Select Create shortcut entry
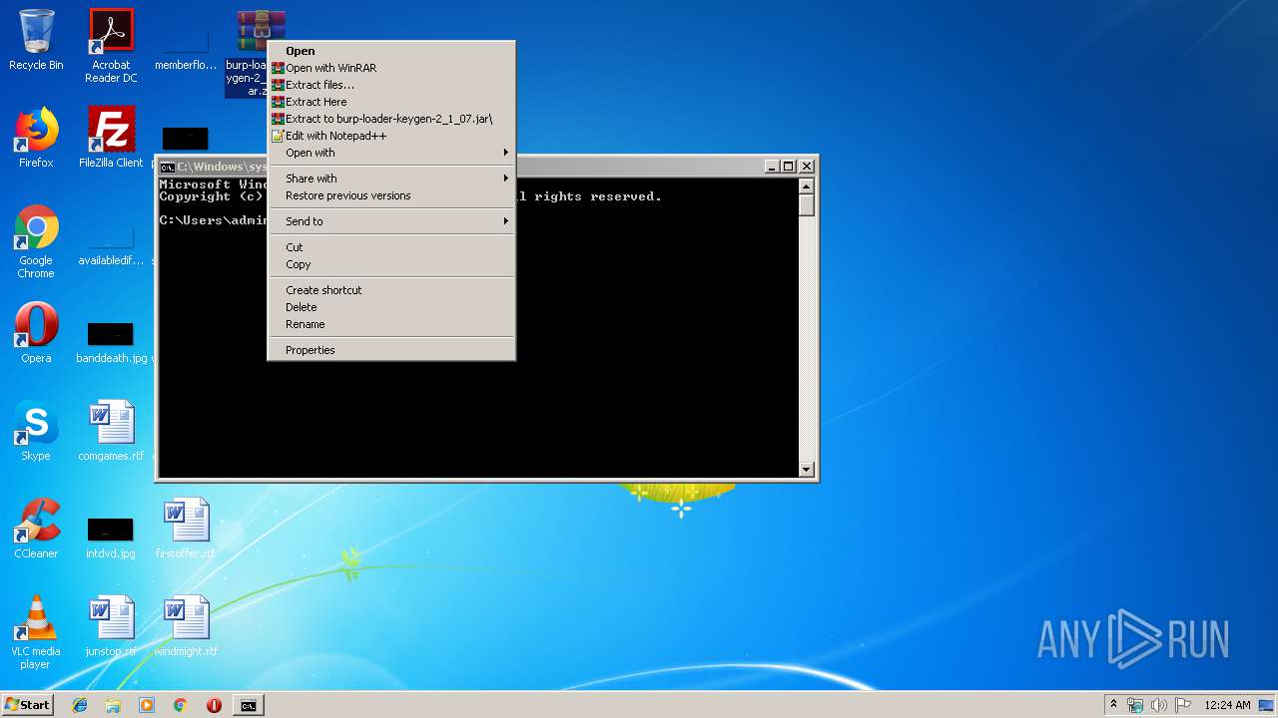This screenshot has height=718, width=1278. tap(391, 290)
